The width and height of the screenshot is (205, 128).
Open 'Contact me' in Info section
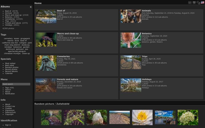10,106
